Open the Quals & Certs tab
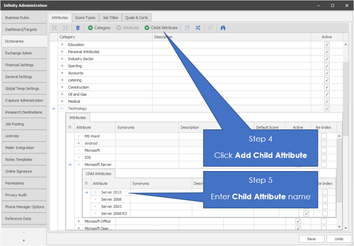Viewport: 354px width, 246px height. (x=136, y=18)
